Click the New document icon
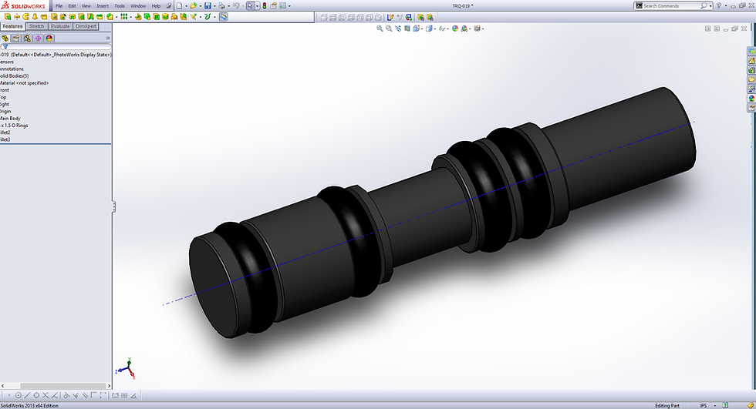756x409 pixels. 179,5
